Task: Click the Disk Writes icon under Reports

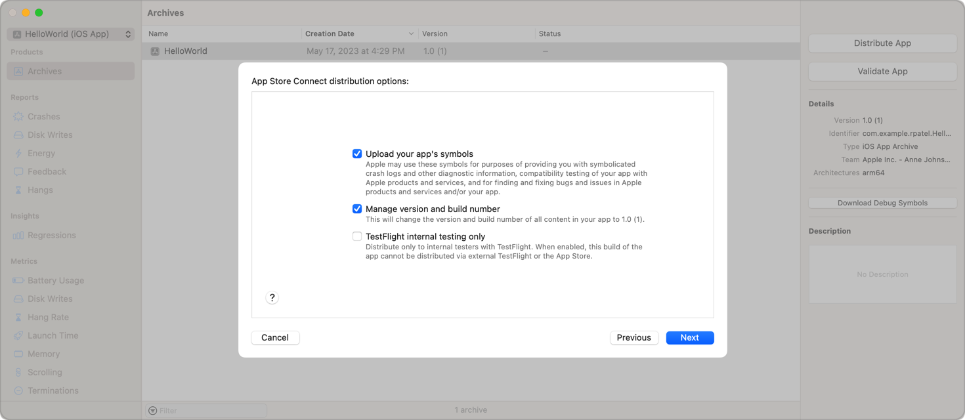Action: point(18,135)
